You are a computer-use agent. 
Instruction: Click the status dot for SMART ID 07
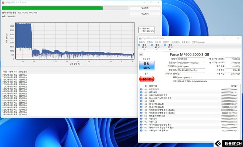click(x=141, y=107)
